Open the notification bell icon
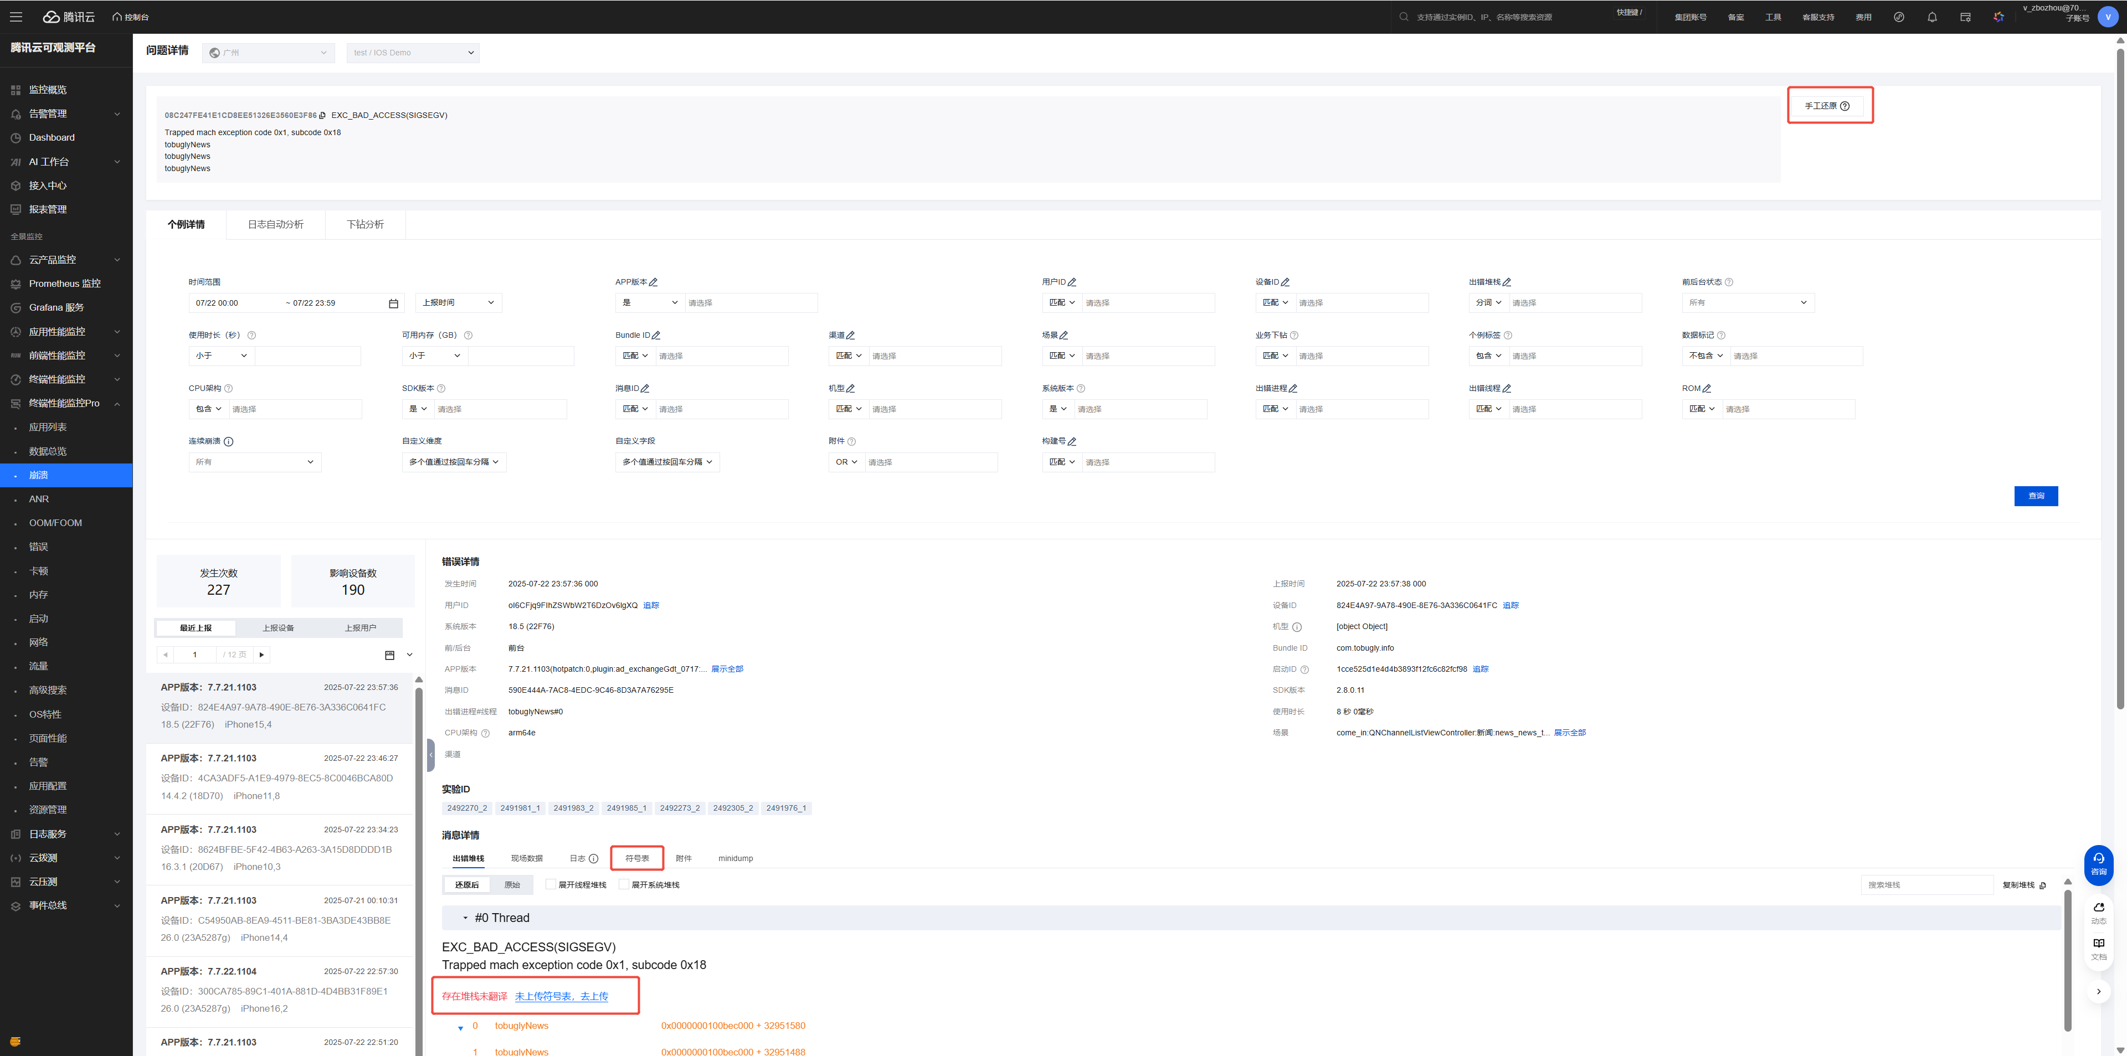The image size is (2127, 1056). point(1932,17)
